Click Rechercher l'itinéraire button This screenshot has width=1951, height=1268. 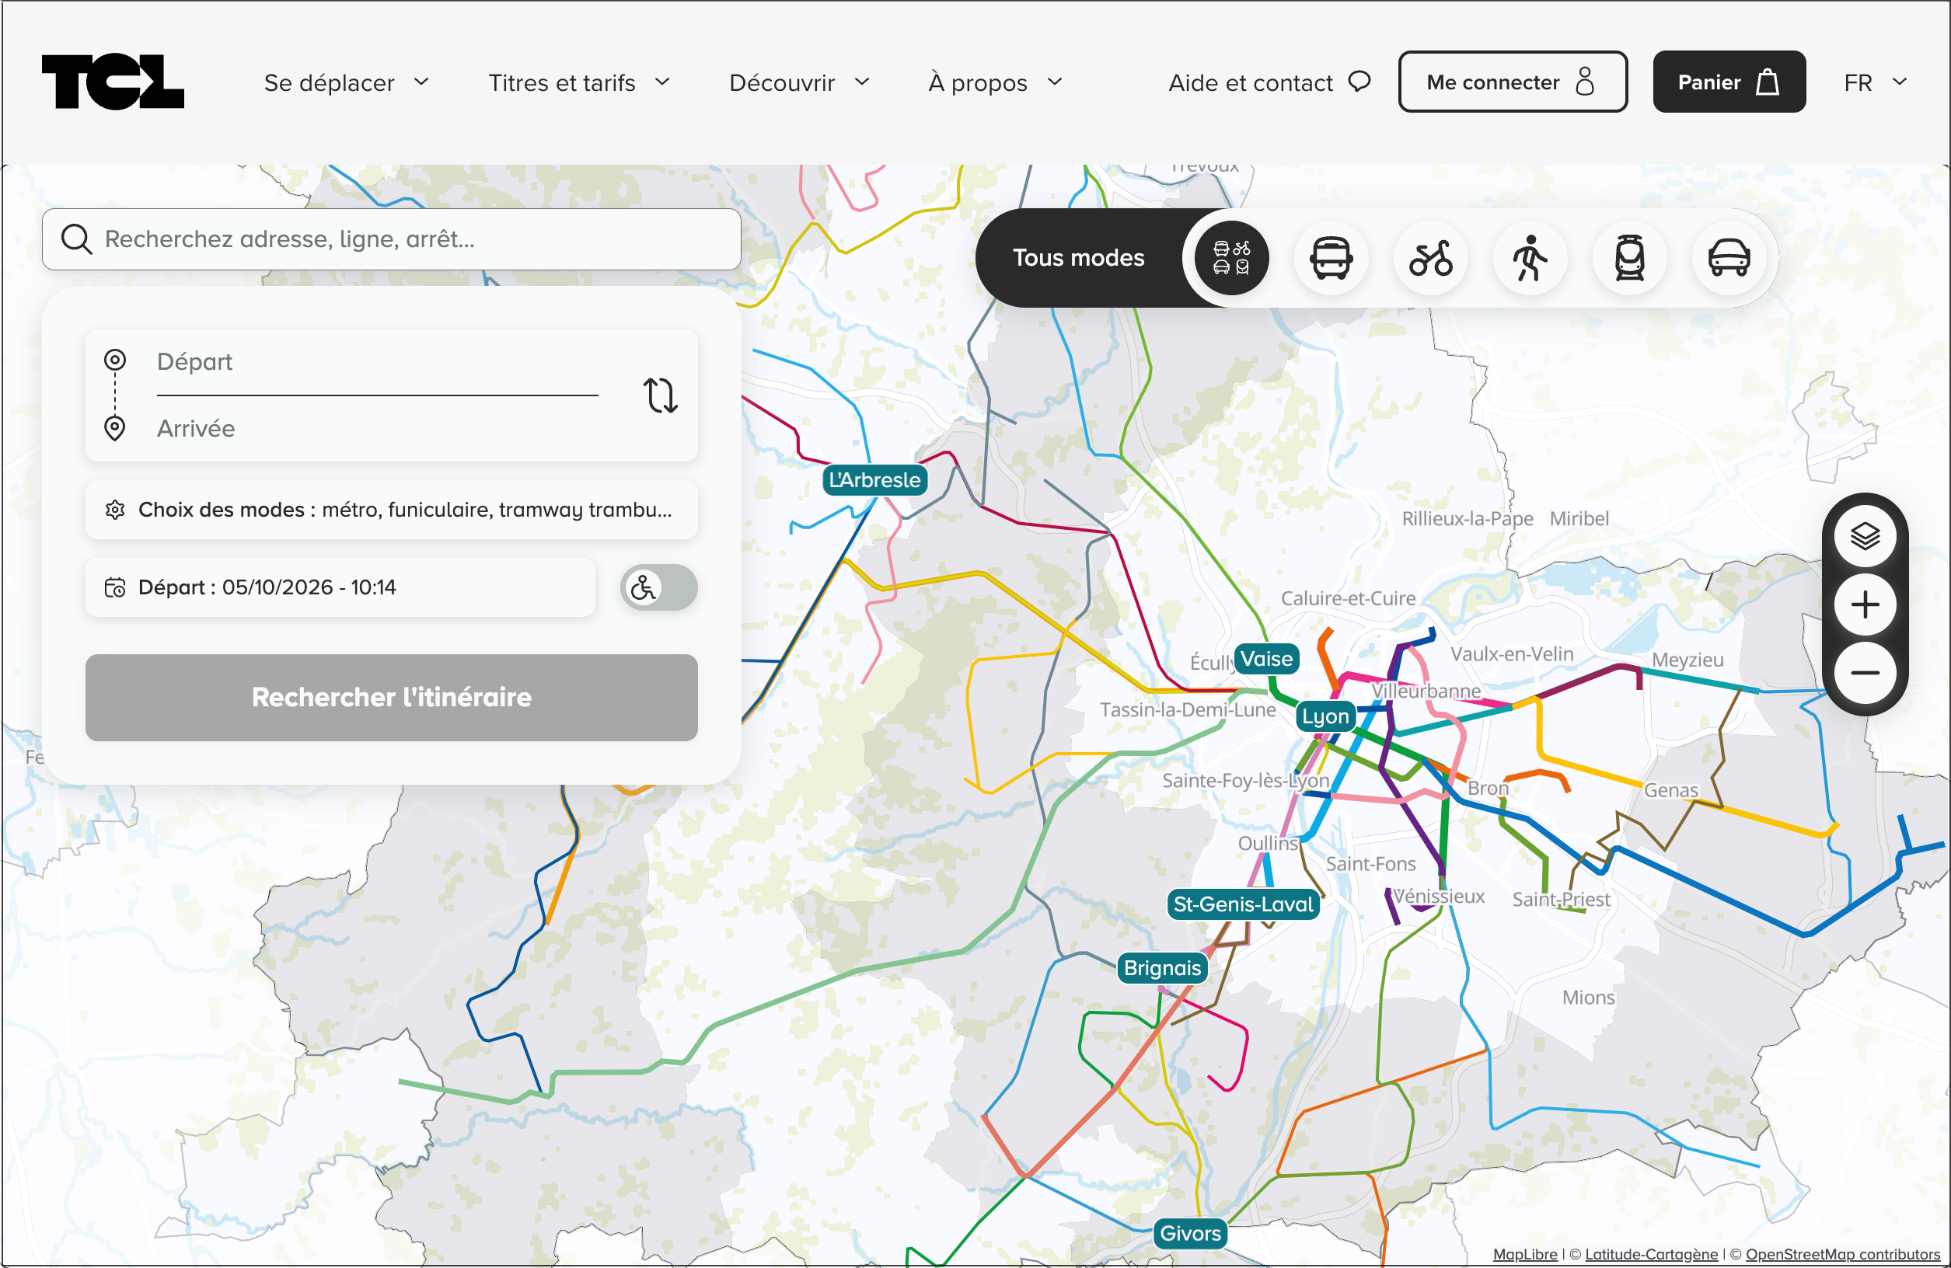pyautogui.click(x=391, y=698)
